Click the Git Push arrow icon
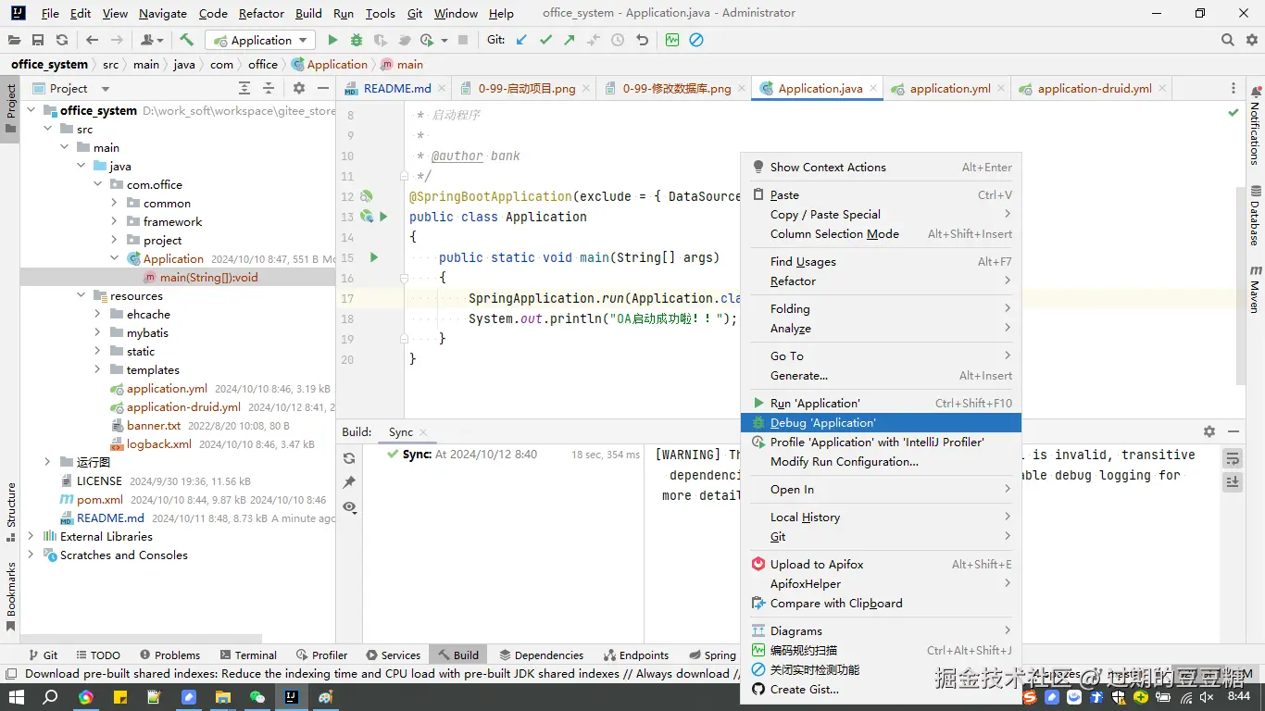Viewport: 1265px width, 711px height. [x=570, y=40]
